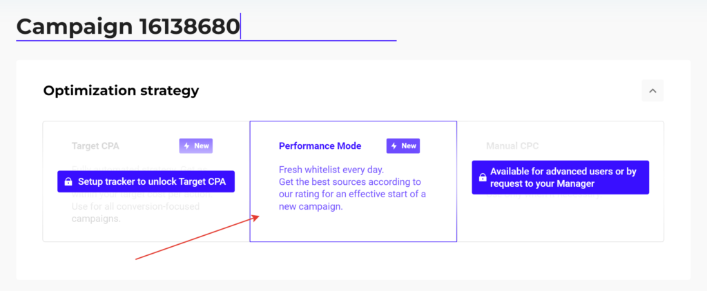The width and height of the screenshot is (707, 291).
Task: Select the Manual CPC strategy card
Action: pyautogui.click(x=560, y=181)
